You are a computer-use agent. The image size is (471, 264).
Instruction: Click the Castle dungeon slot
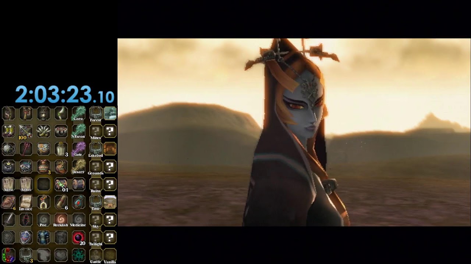click(96, 255)
